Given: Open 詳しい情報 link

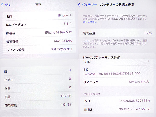Looking at the screenshot, I should [90, 22].
